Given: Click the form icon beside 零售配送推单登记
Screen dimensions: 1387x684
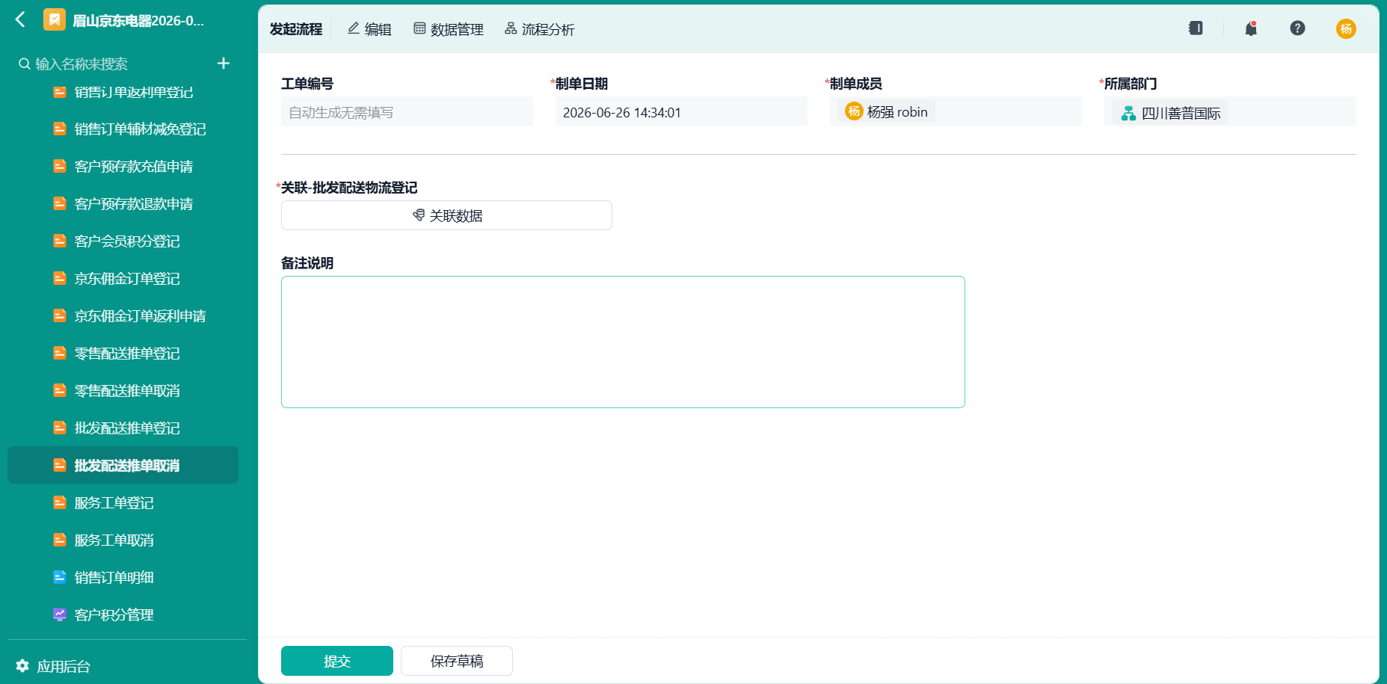Looking at the screenshot, I should click(x=60, y=354).
